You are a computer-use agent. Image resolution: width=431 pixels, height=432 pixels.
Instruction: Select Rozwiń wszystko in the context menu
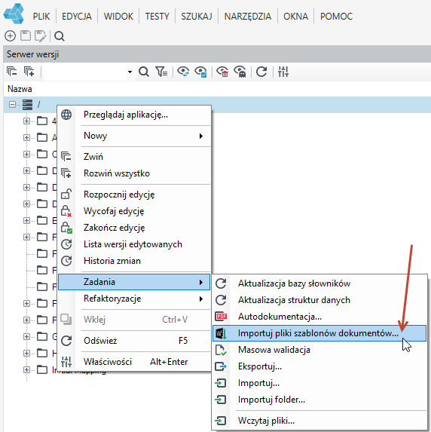coord(134,173)
